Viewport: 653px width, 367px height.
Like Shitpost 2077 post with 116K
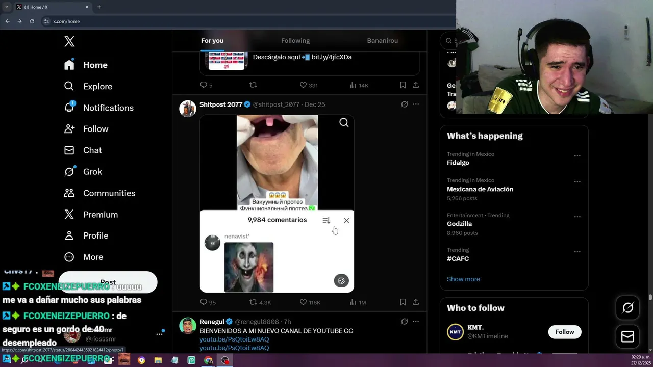pos(310,302)
